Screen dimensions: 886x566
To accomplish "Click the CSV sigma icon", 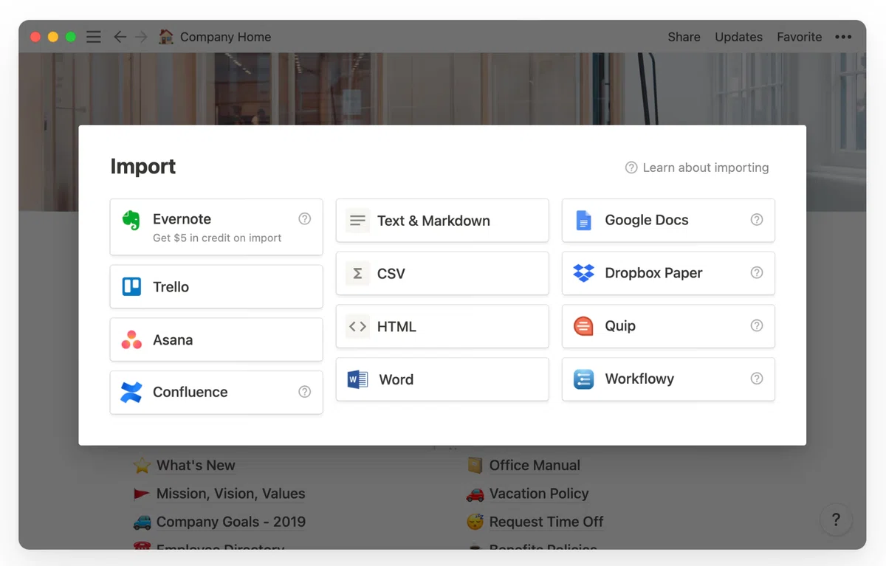I will [x=357, y=273].
